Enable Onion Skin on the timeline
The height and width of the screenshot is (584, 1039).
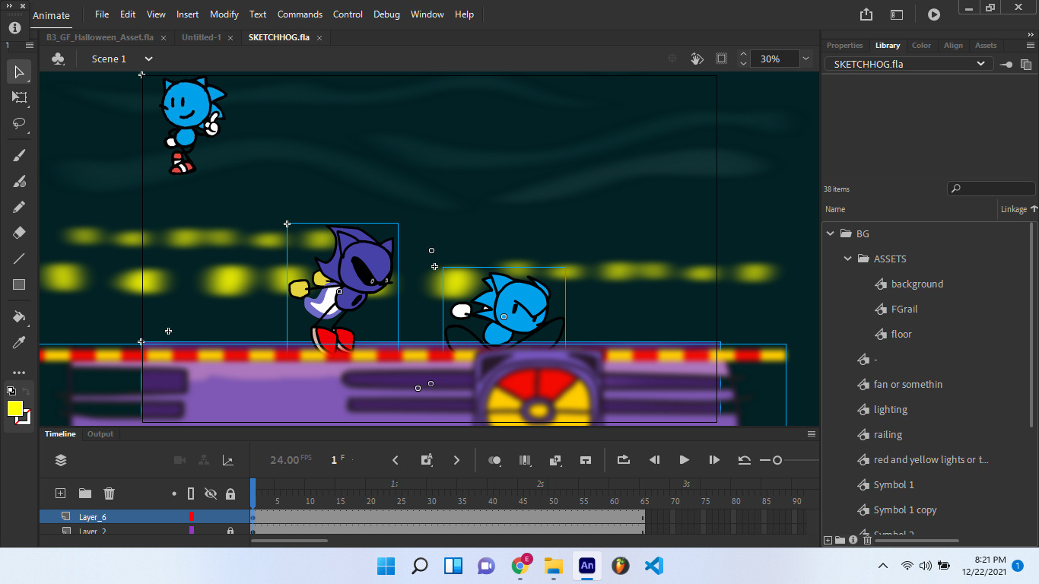point(494,460)
